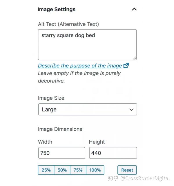This screenshot has height=186, width=174.
Task: Click the Height field containing 440
Action: pyautogui.click(x=113, y=153)
